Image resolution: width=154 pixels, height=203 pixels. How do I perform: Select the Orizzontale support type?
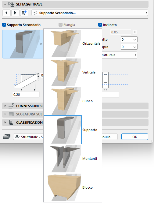click(73, 43)
